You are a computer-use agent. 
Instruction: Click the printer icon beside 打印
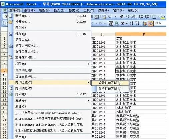[x=11, y=94]
